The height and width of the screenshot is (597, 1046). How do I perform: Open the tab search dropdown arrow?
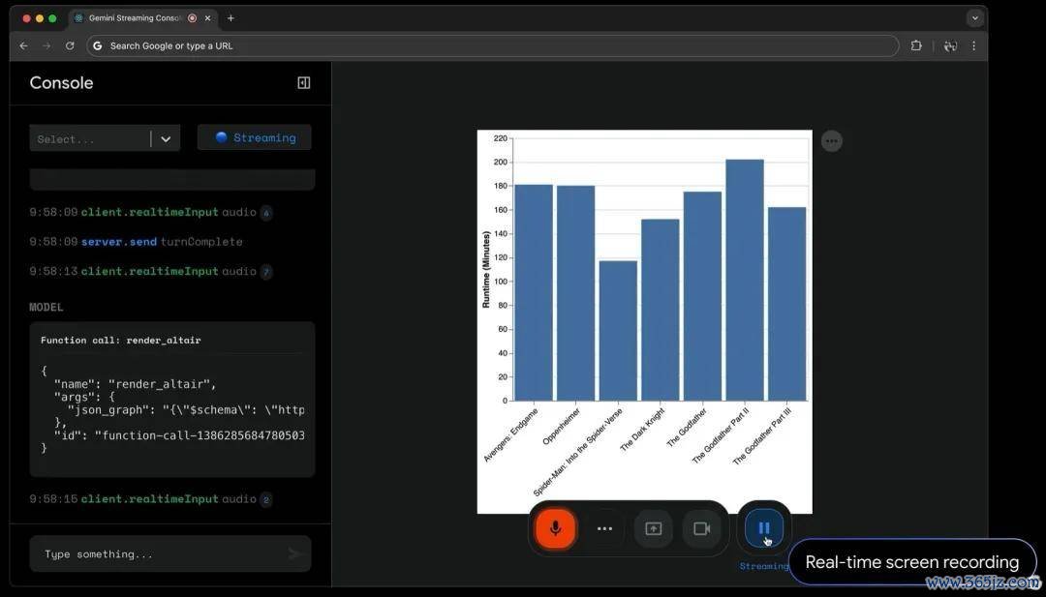coord(974,18)
